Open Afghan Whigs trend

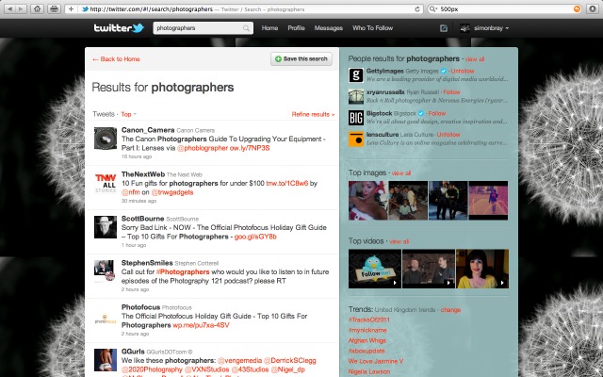367,340
